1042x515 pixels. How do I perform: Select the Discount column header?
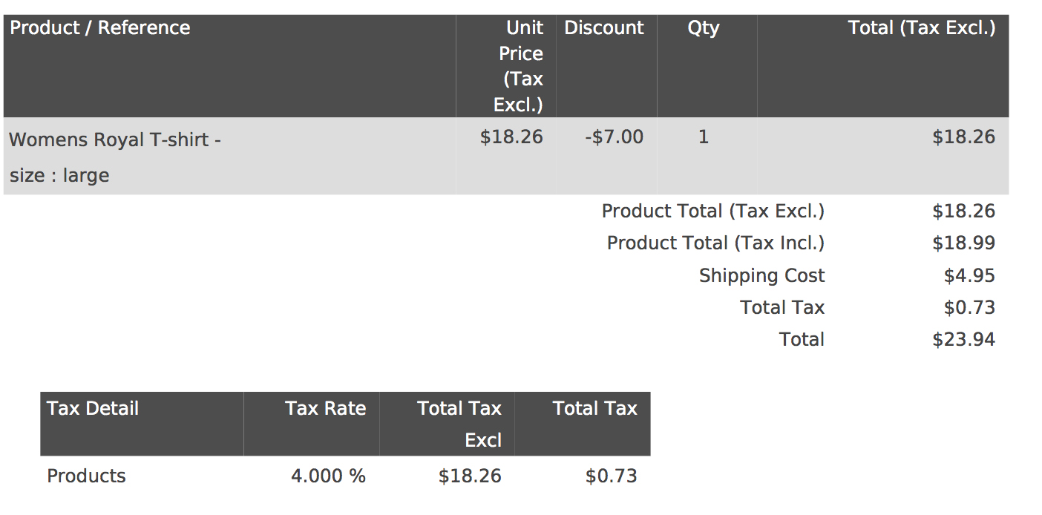[x=604, y=28]
